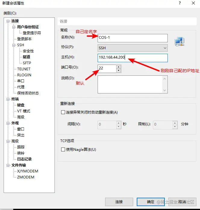Select X/YMODEM tree item
Screen dimensions: 200x210
coord(27,171)
